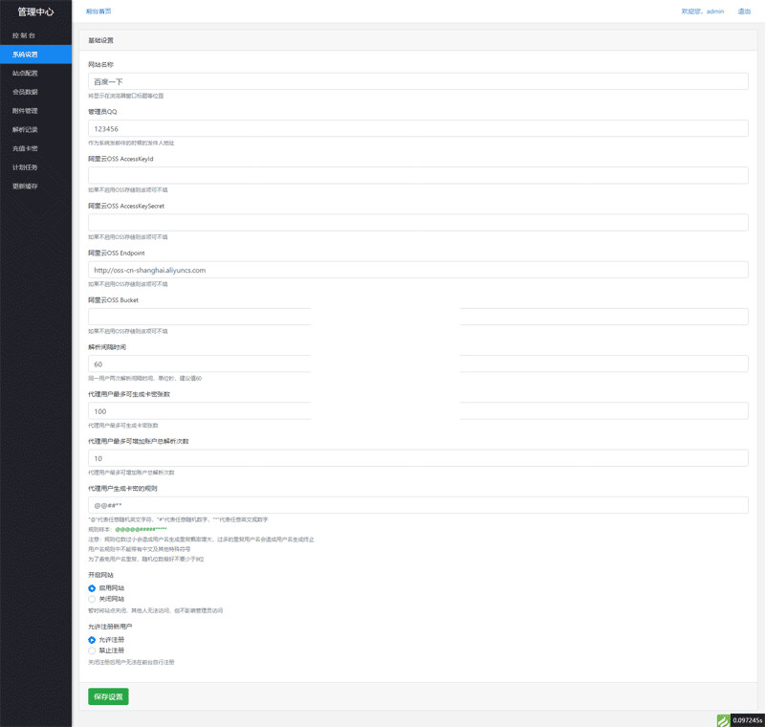Screen dimensions: 765x727
Task: Click the 允许注册新用户 section label
Action: 110,627
